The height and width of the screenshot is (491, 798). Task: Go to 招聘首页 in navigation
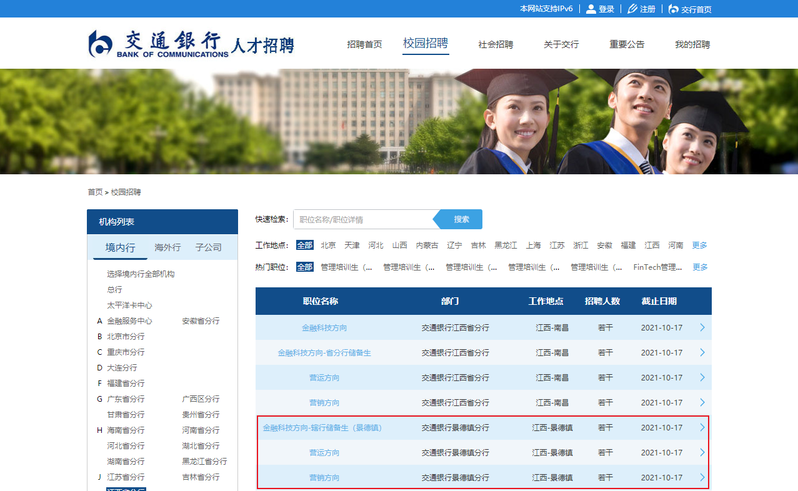pos(364,44)
